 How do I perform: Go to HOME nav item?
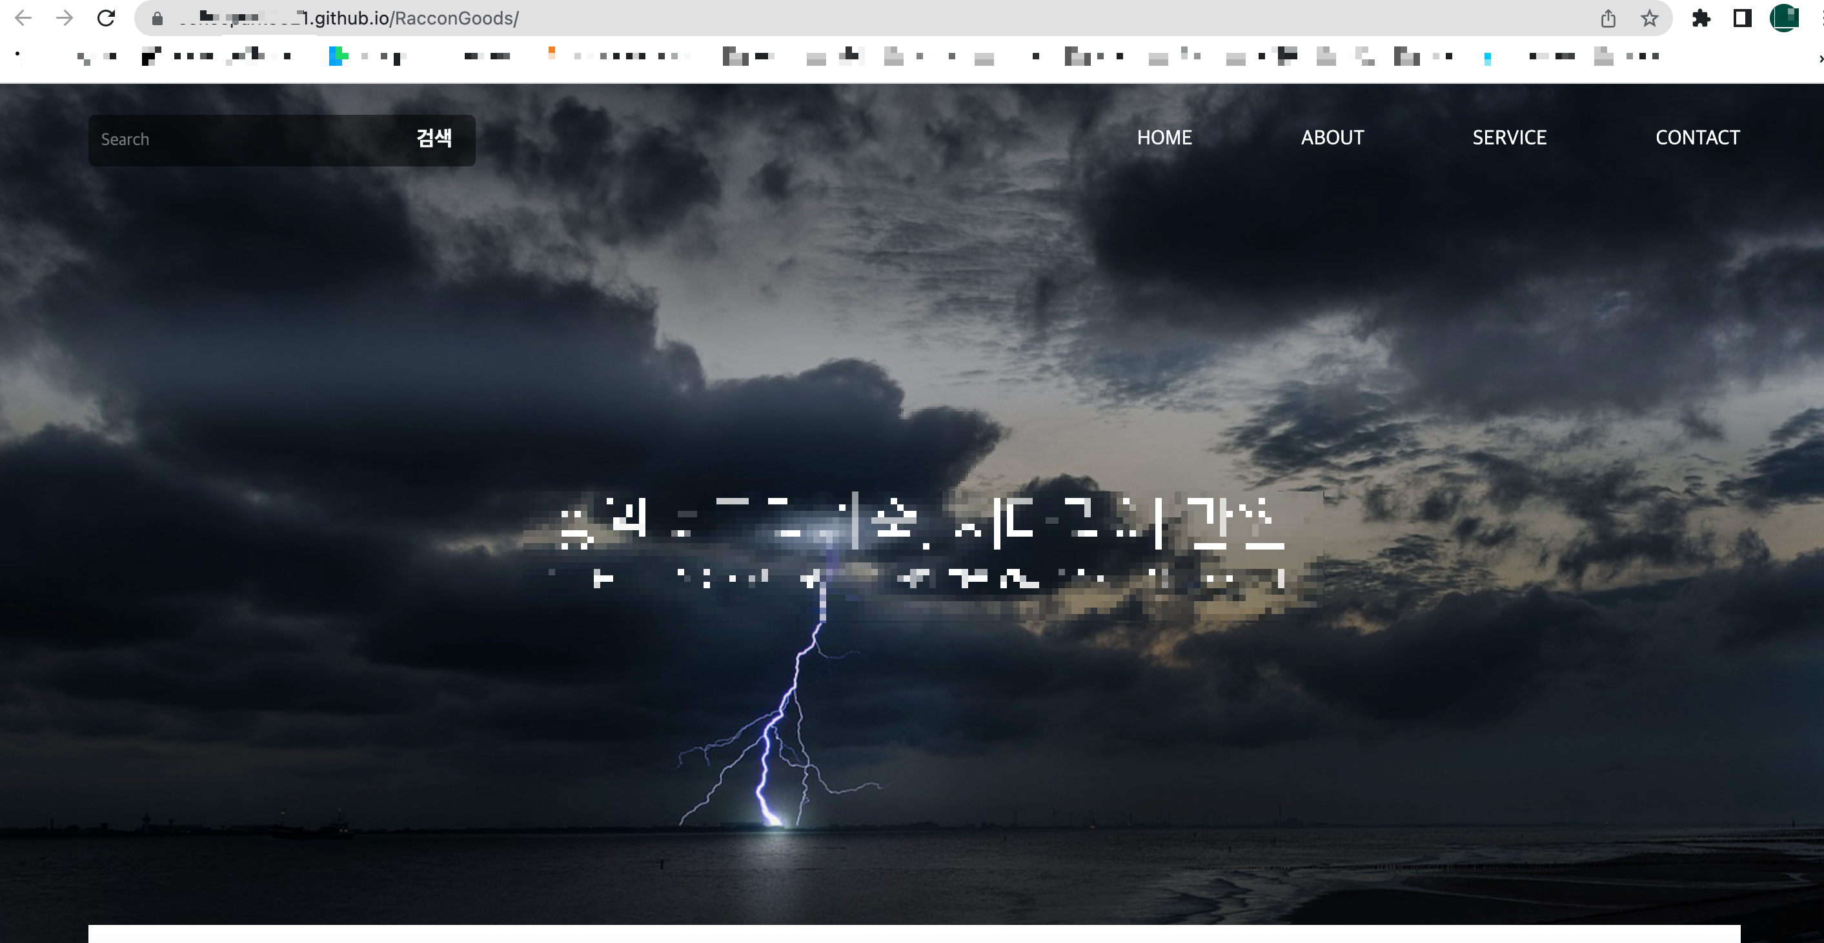(1164, 137)
